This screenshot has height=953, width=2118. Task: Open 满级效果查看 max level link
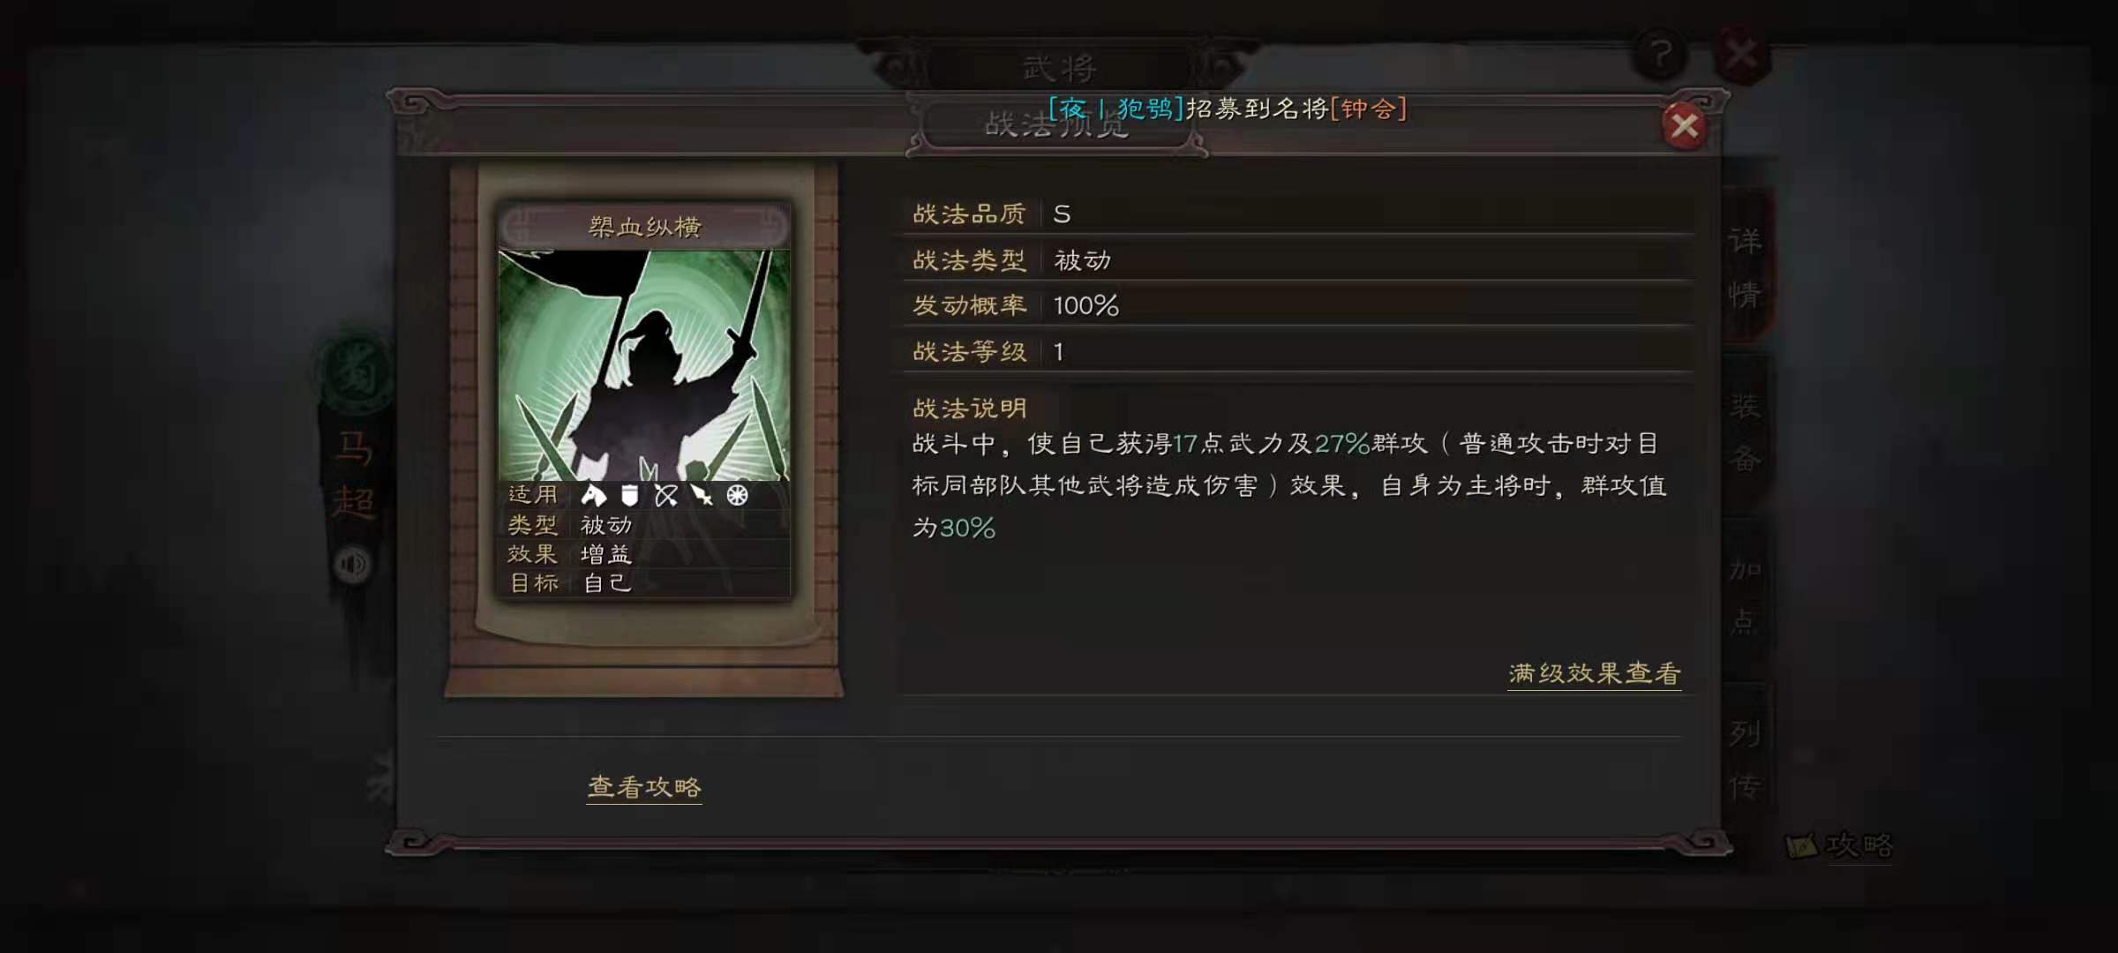coord(1594,674)
